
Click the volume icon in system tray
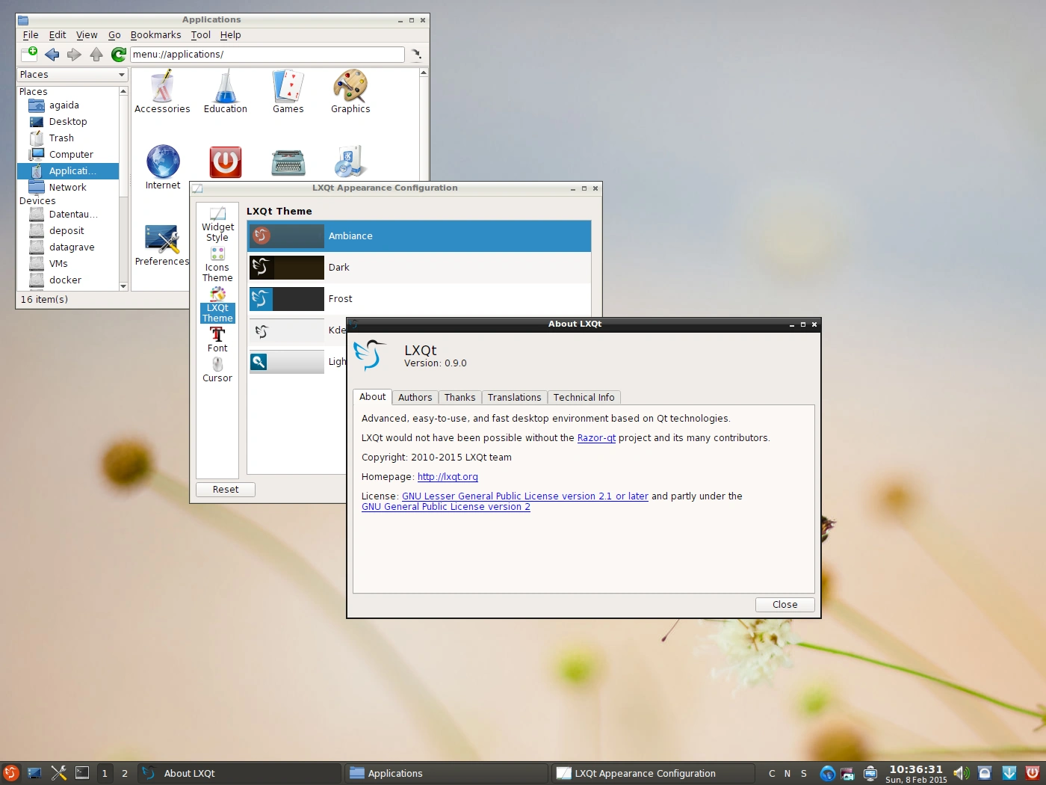tap(961, 773)
